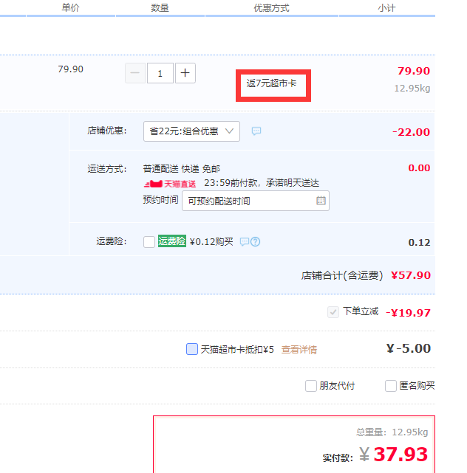This screenshot has height=473, width=467.
Task: Toggle the 下单立减 checkbox
Action: 333,312
